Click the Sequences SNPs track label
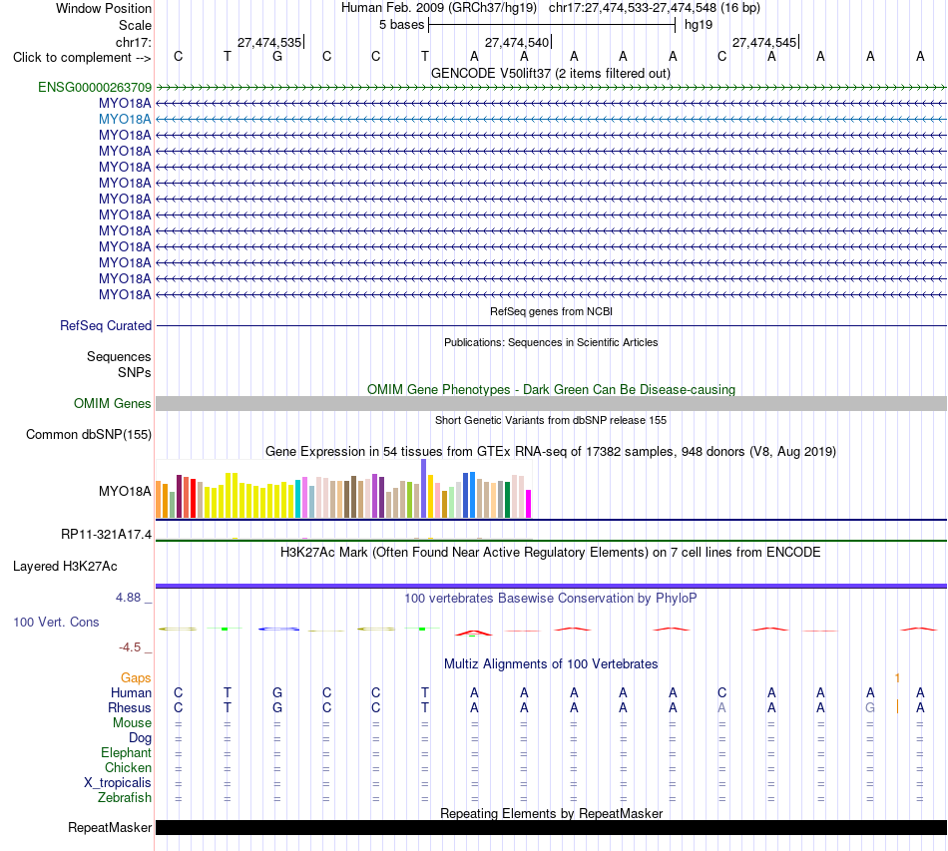Image resolution: width=948 pixels, height=851 pixels. pyautogui.click(x=119, y=364)
